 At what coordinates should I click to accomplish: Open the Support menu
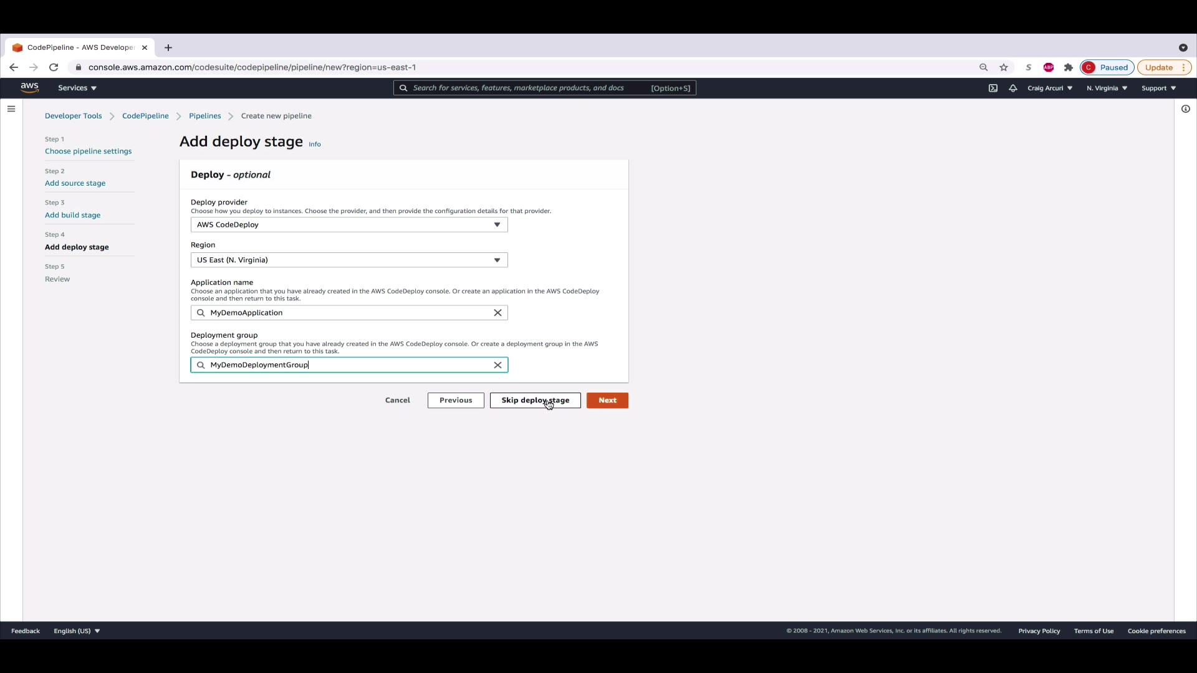coord(1158,88)
